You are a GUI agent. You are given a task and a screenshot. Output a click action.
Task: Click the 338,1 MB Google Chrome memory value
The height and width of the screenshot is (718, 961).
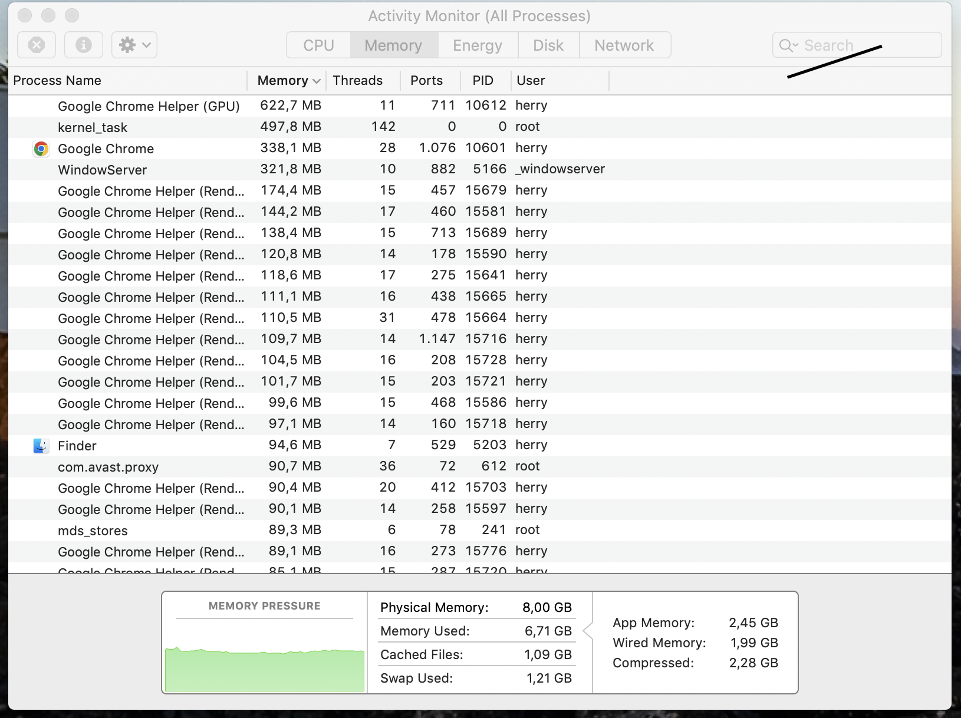pos(291,148)
